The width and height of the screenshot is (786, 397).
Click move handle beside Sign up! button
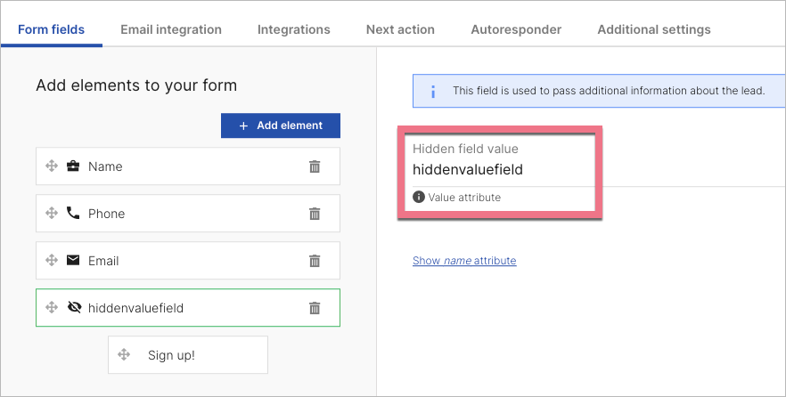click(124, 355)
